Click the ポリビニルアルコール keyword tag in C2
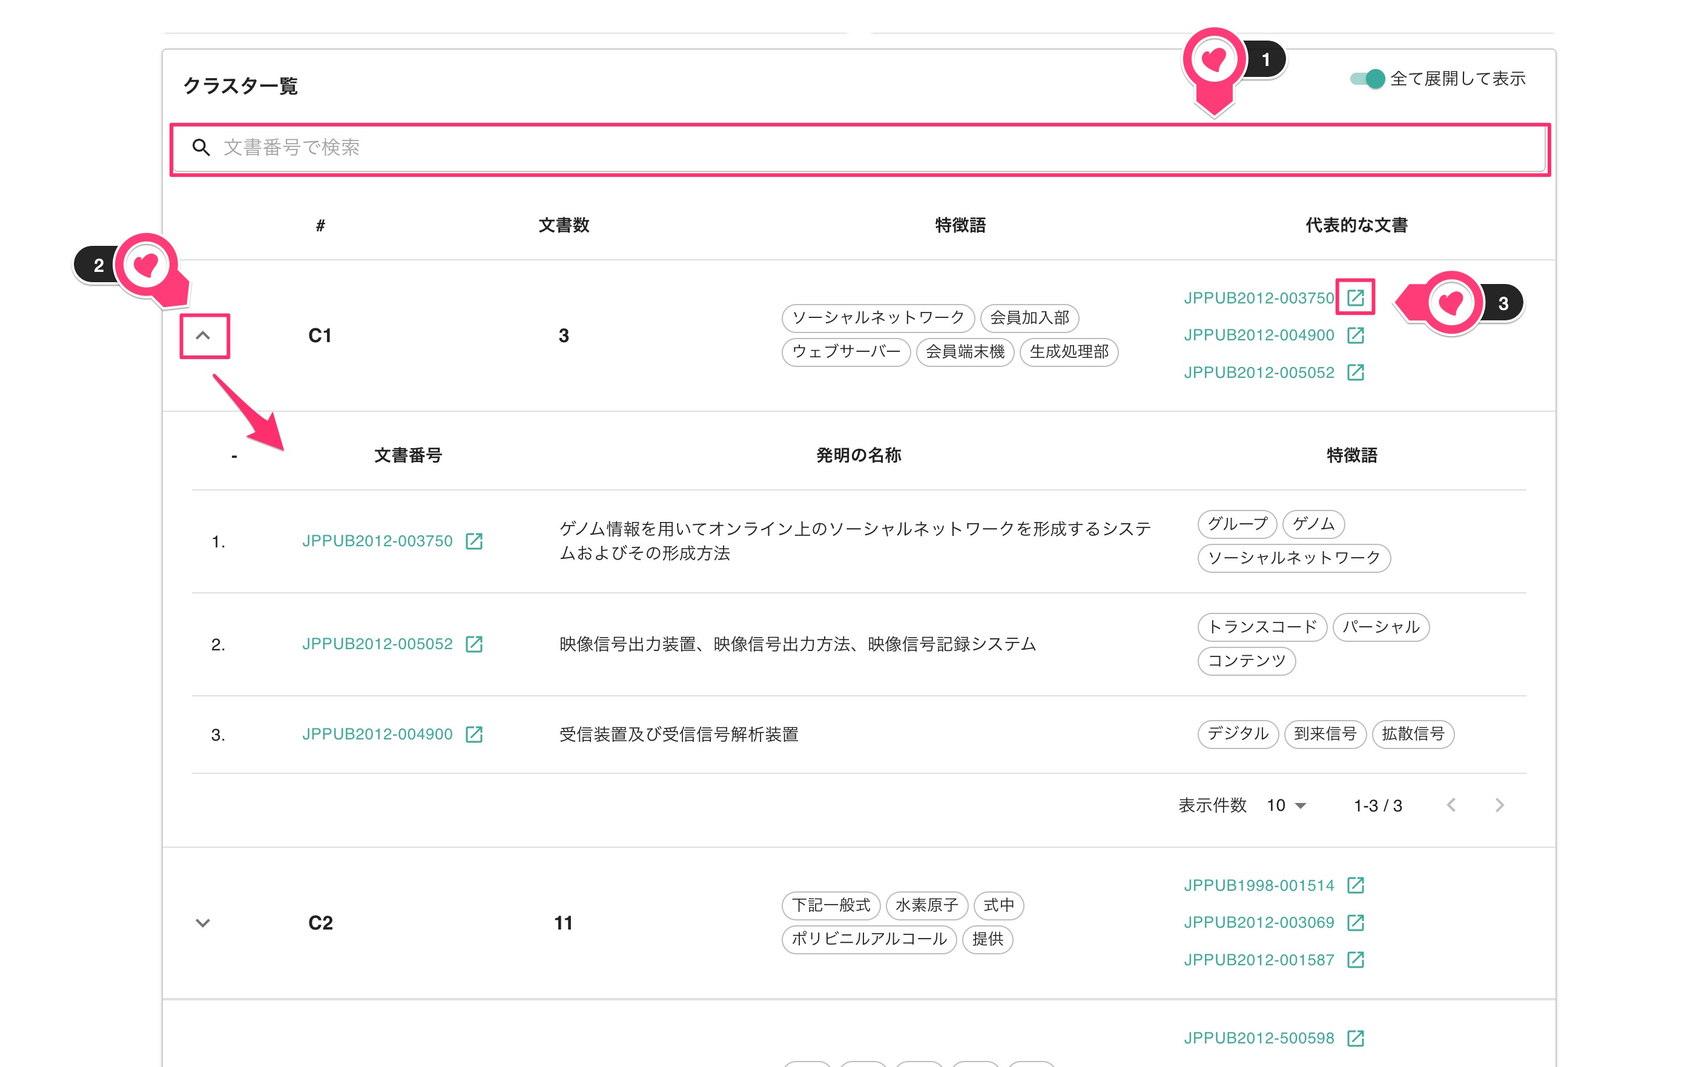 pos(868,939)
